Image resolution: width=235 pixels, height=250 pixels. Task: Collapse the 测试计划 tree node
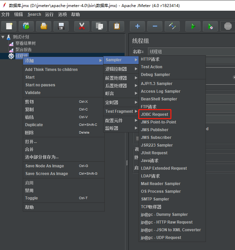pos(3,37)
